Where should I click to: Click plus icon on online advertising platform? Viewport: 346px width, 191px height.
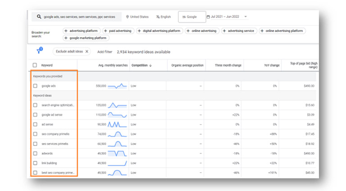coord(262,31)
